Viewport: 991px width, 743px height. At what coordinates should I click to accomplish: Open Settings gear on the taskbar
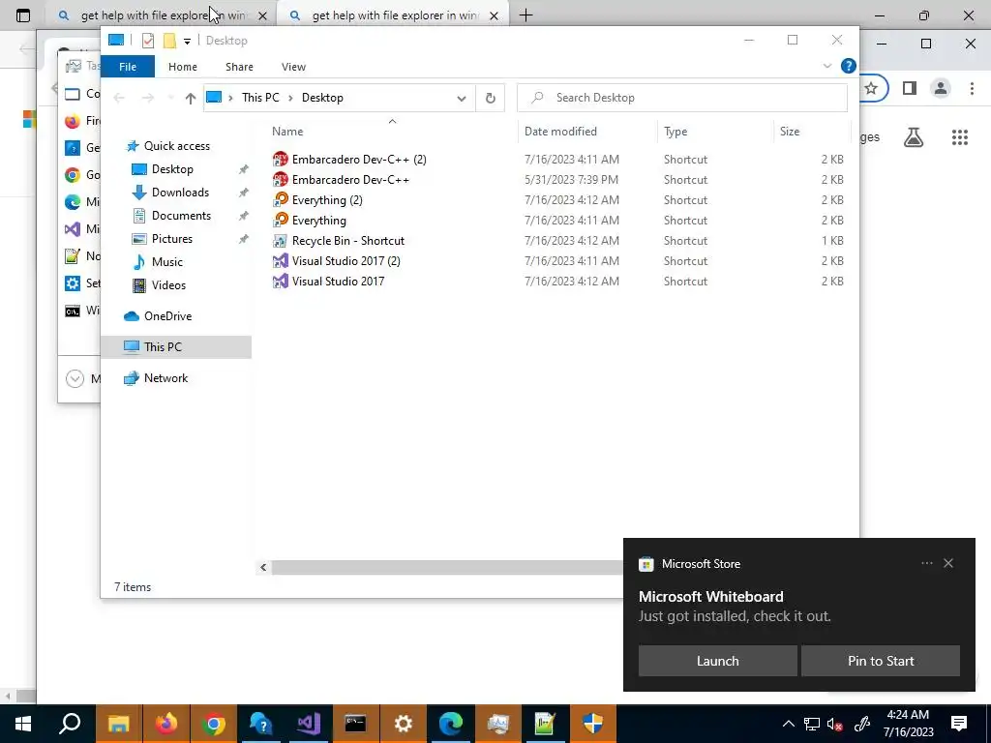404,724
